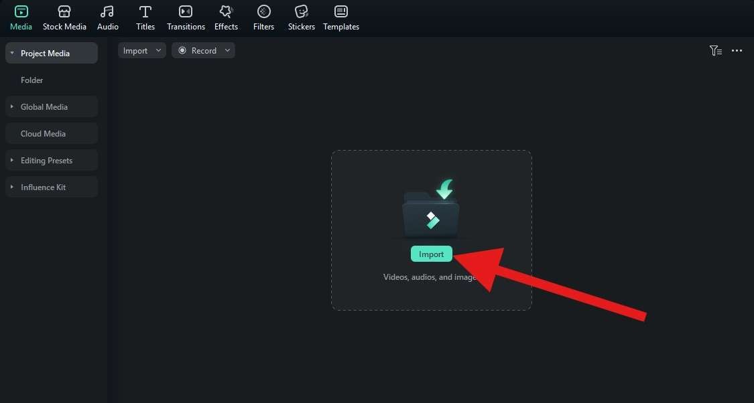Click the import folder icon in drop zone
The image size is (754, 403).
[432, 210]
